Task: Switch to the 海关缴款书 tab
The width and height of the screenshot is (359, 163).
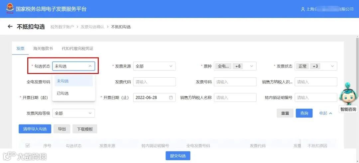Action: click(43, 48)
